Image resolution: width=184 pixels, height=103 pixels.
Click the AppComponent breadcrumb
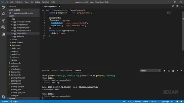[78, 10]
